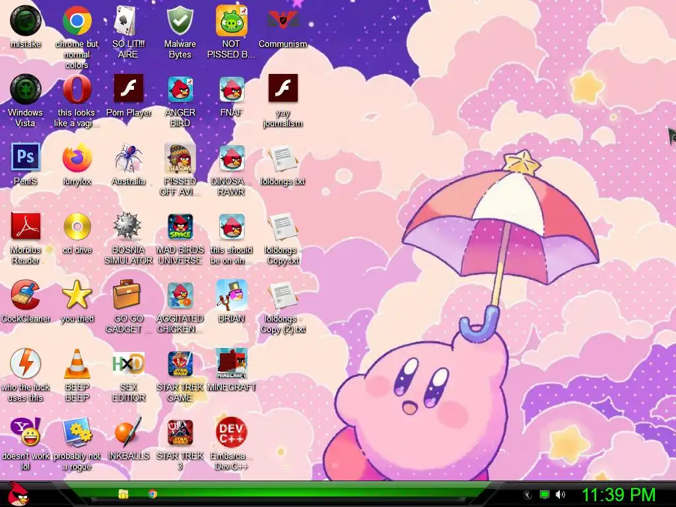Expand hidden system tray icons arrow

tap(527, 495)
